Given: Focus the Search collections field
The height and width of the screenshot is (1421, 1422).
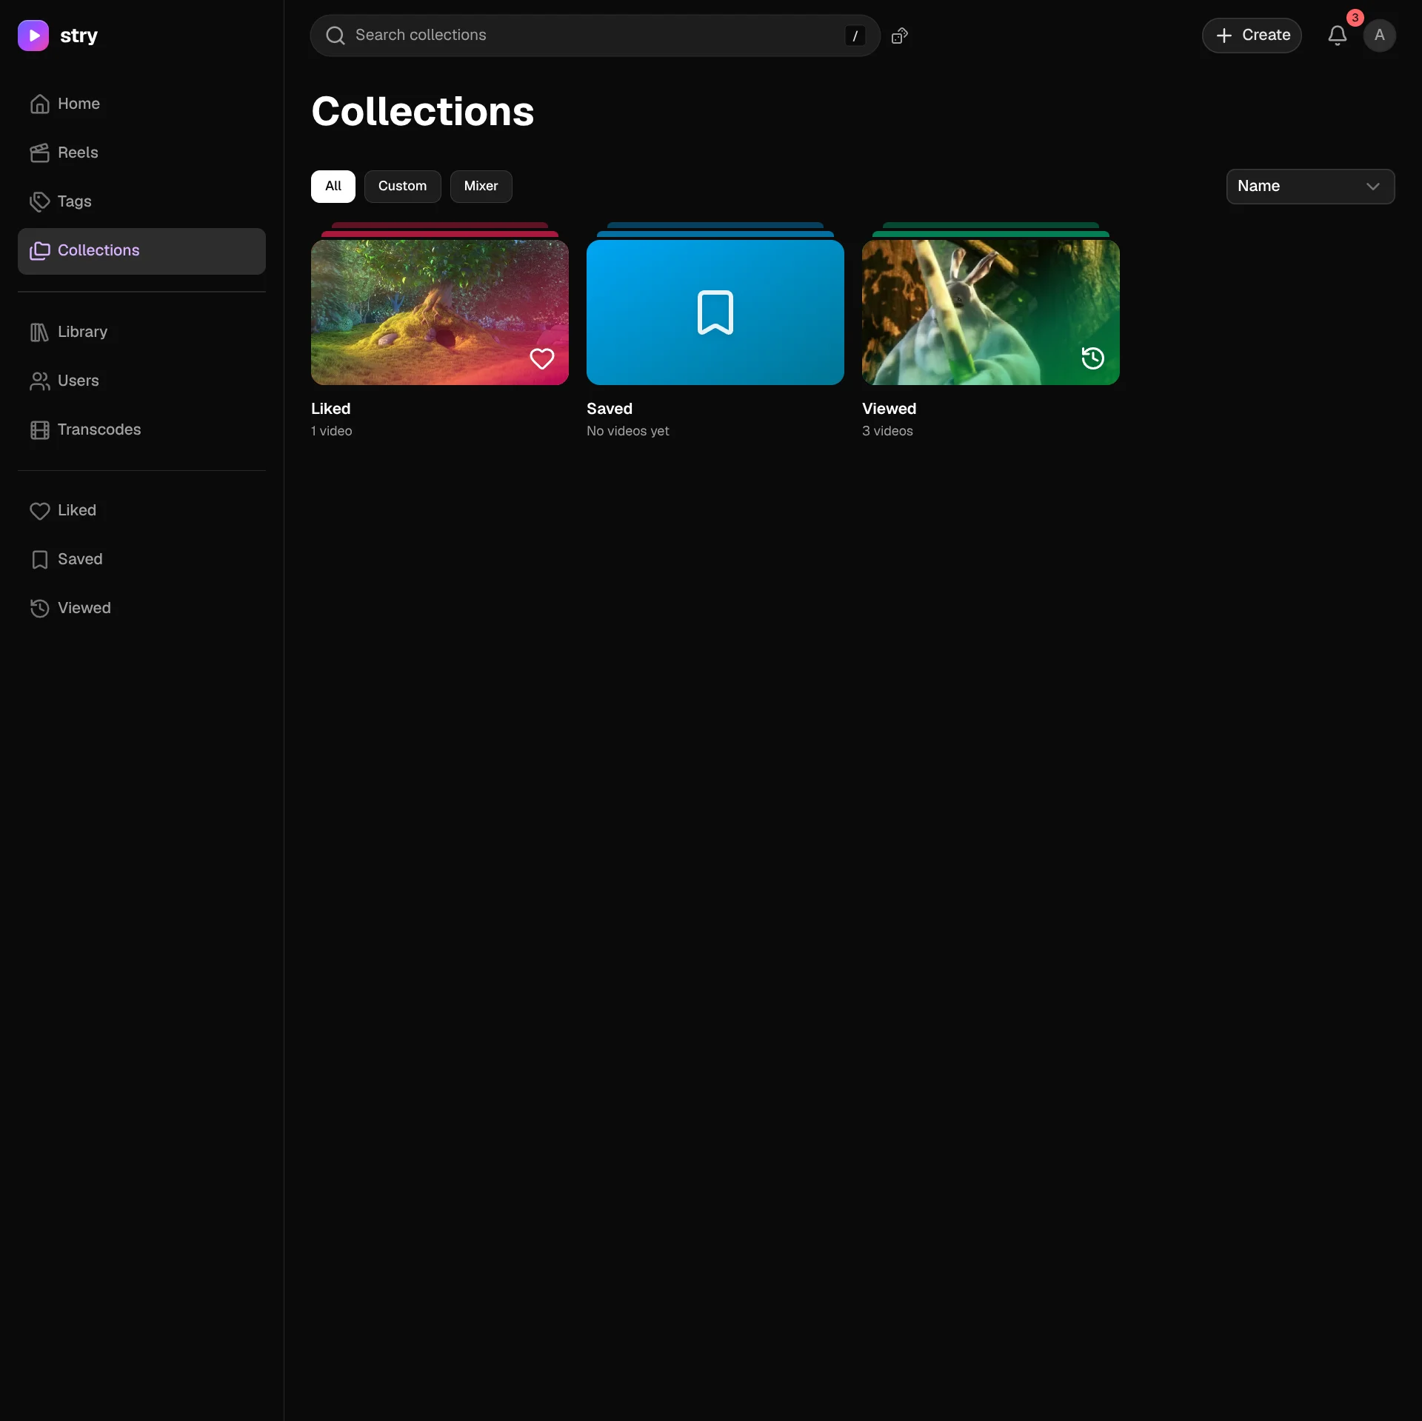Looking at the screenshot, I should 595,36.
